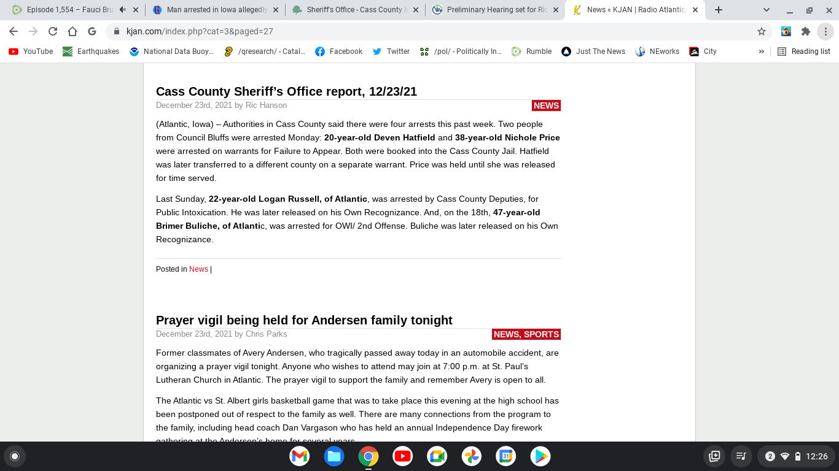Open the Twitter bookmark
The image size is (839, 471).
(391, 52)
